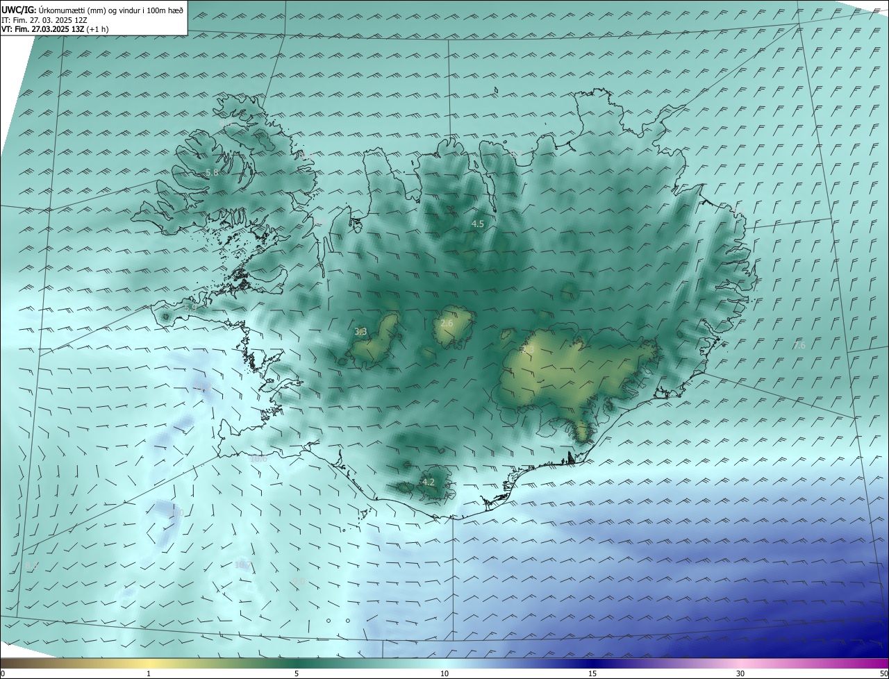Click the 2.6 value label on the glacier
This screenshot has height=679, width=889.
[447, 324]
